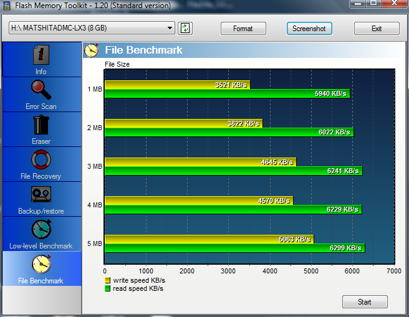Select the Error Scan magnifier icon
This screenshot has height=317, width=409.
tap(41, 90)
